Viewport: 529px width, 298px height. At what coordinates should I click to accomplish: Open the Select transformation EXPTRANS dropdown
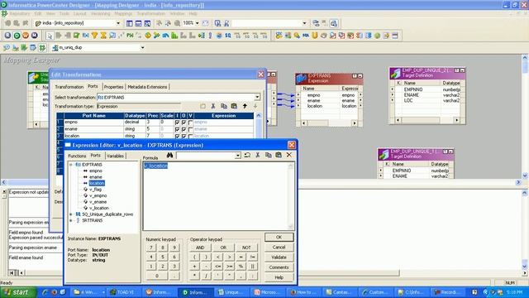(257, 98)
